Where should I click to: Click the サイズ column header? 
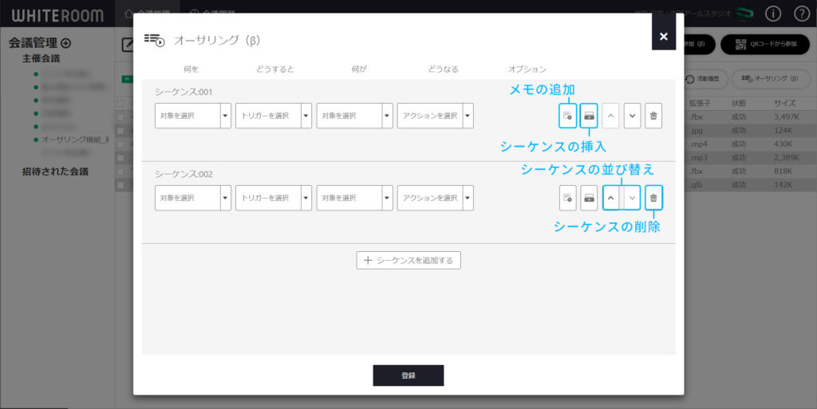point(785,103)
